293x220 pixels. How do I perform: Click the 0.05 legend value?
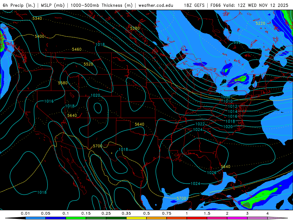[x=45, y=213]
